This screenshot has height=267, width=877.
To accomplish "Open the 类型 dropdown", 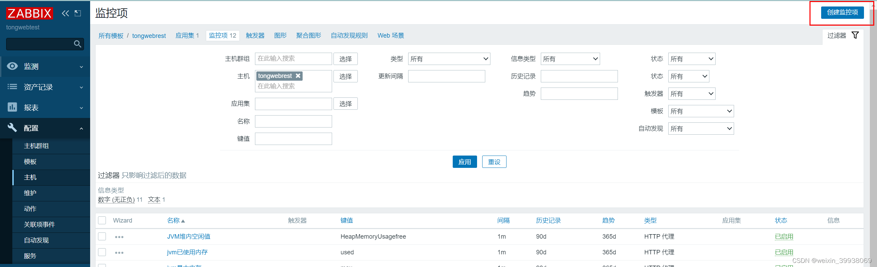I will pos(449,59).
